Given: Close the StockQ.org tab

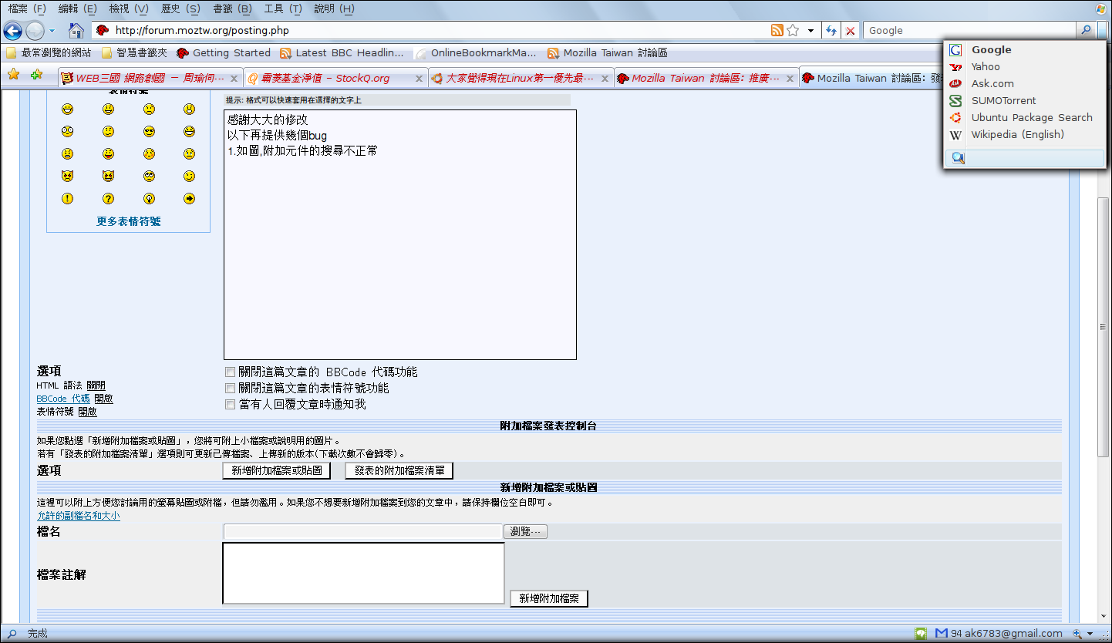Looking at the screenshot, I should [x=420, y=79].
